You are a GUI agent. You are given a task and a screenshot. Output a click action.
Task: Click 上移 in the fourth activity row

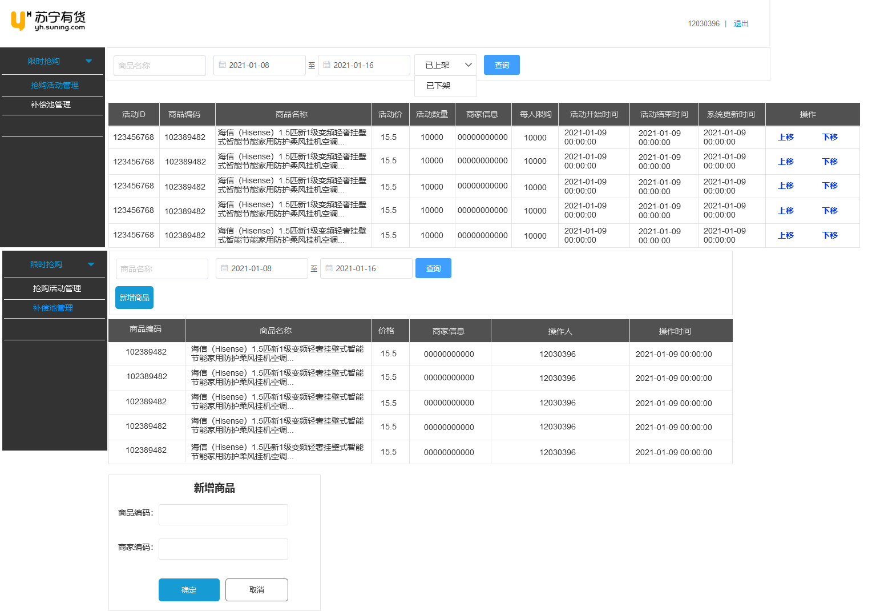coord(786,211)
